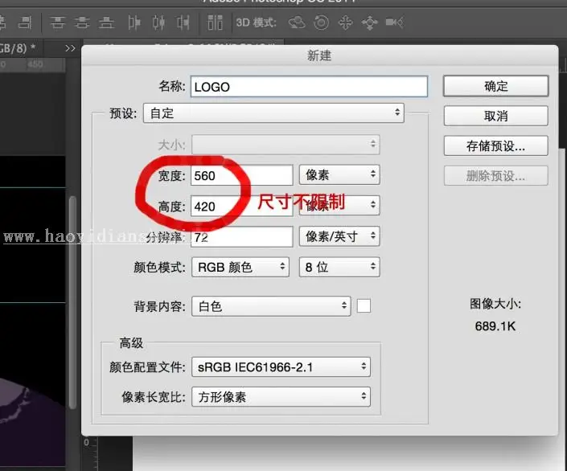The width and height of the screenshot is (567, 471).
Task: Select the 3D rotate object mode icon
Action: [x=297, y=23]
